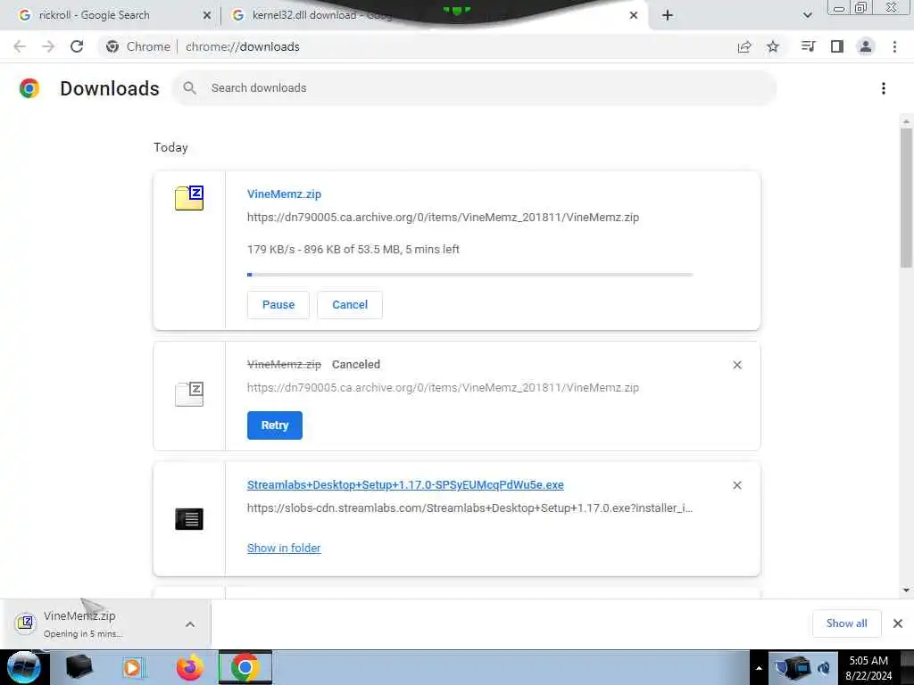Viewport: 914px width, 685px height.
Task: Open Chrome's three-dot main menu
Action: tap(894, 46)
